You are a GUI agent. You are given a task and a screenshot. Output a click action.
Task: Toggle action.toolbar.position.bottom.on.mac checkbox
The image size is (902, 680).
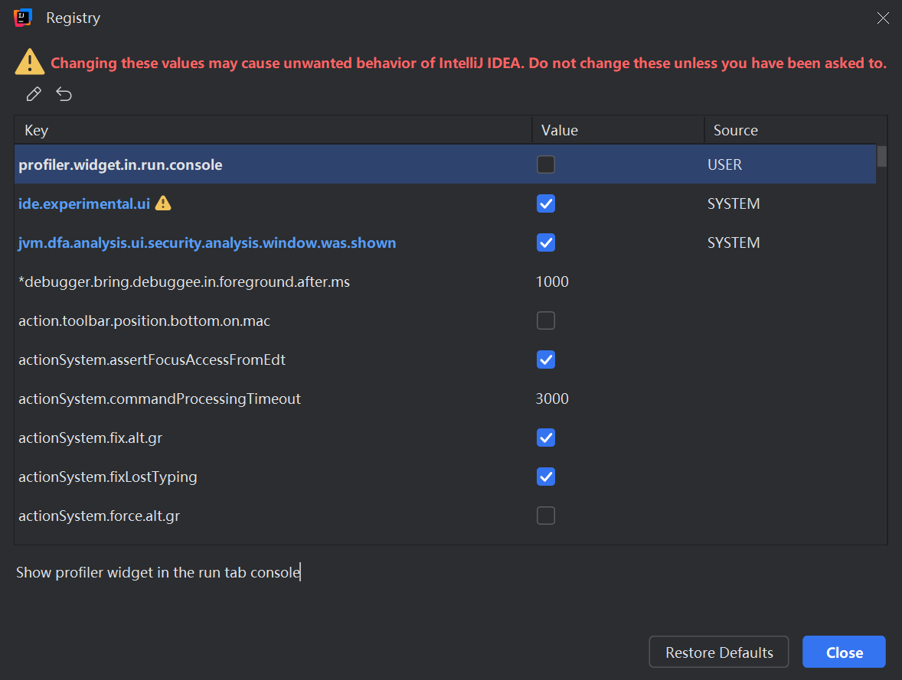pos(546,320)
